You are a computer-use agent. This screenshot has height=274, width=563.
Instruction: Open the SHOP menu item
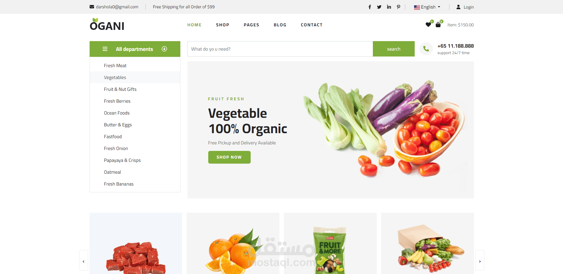coord(222,25)
